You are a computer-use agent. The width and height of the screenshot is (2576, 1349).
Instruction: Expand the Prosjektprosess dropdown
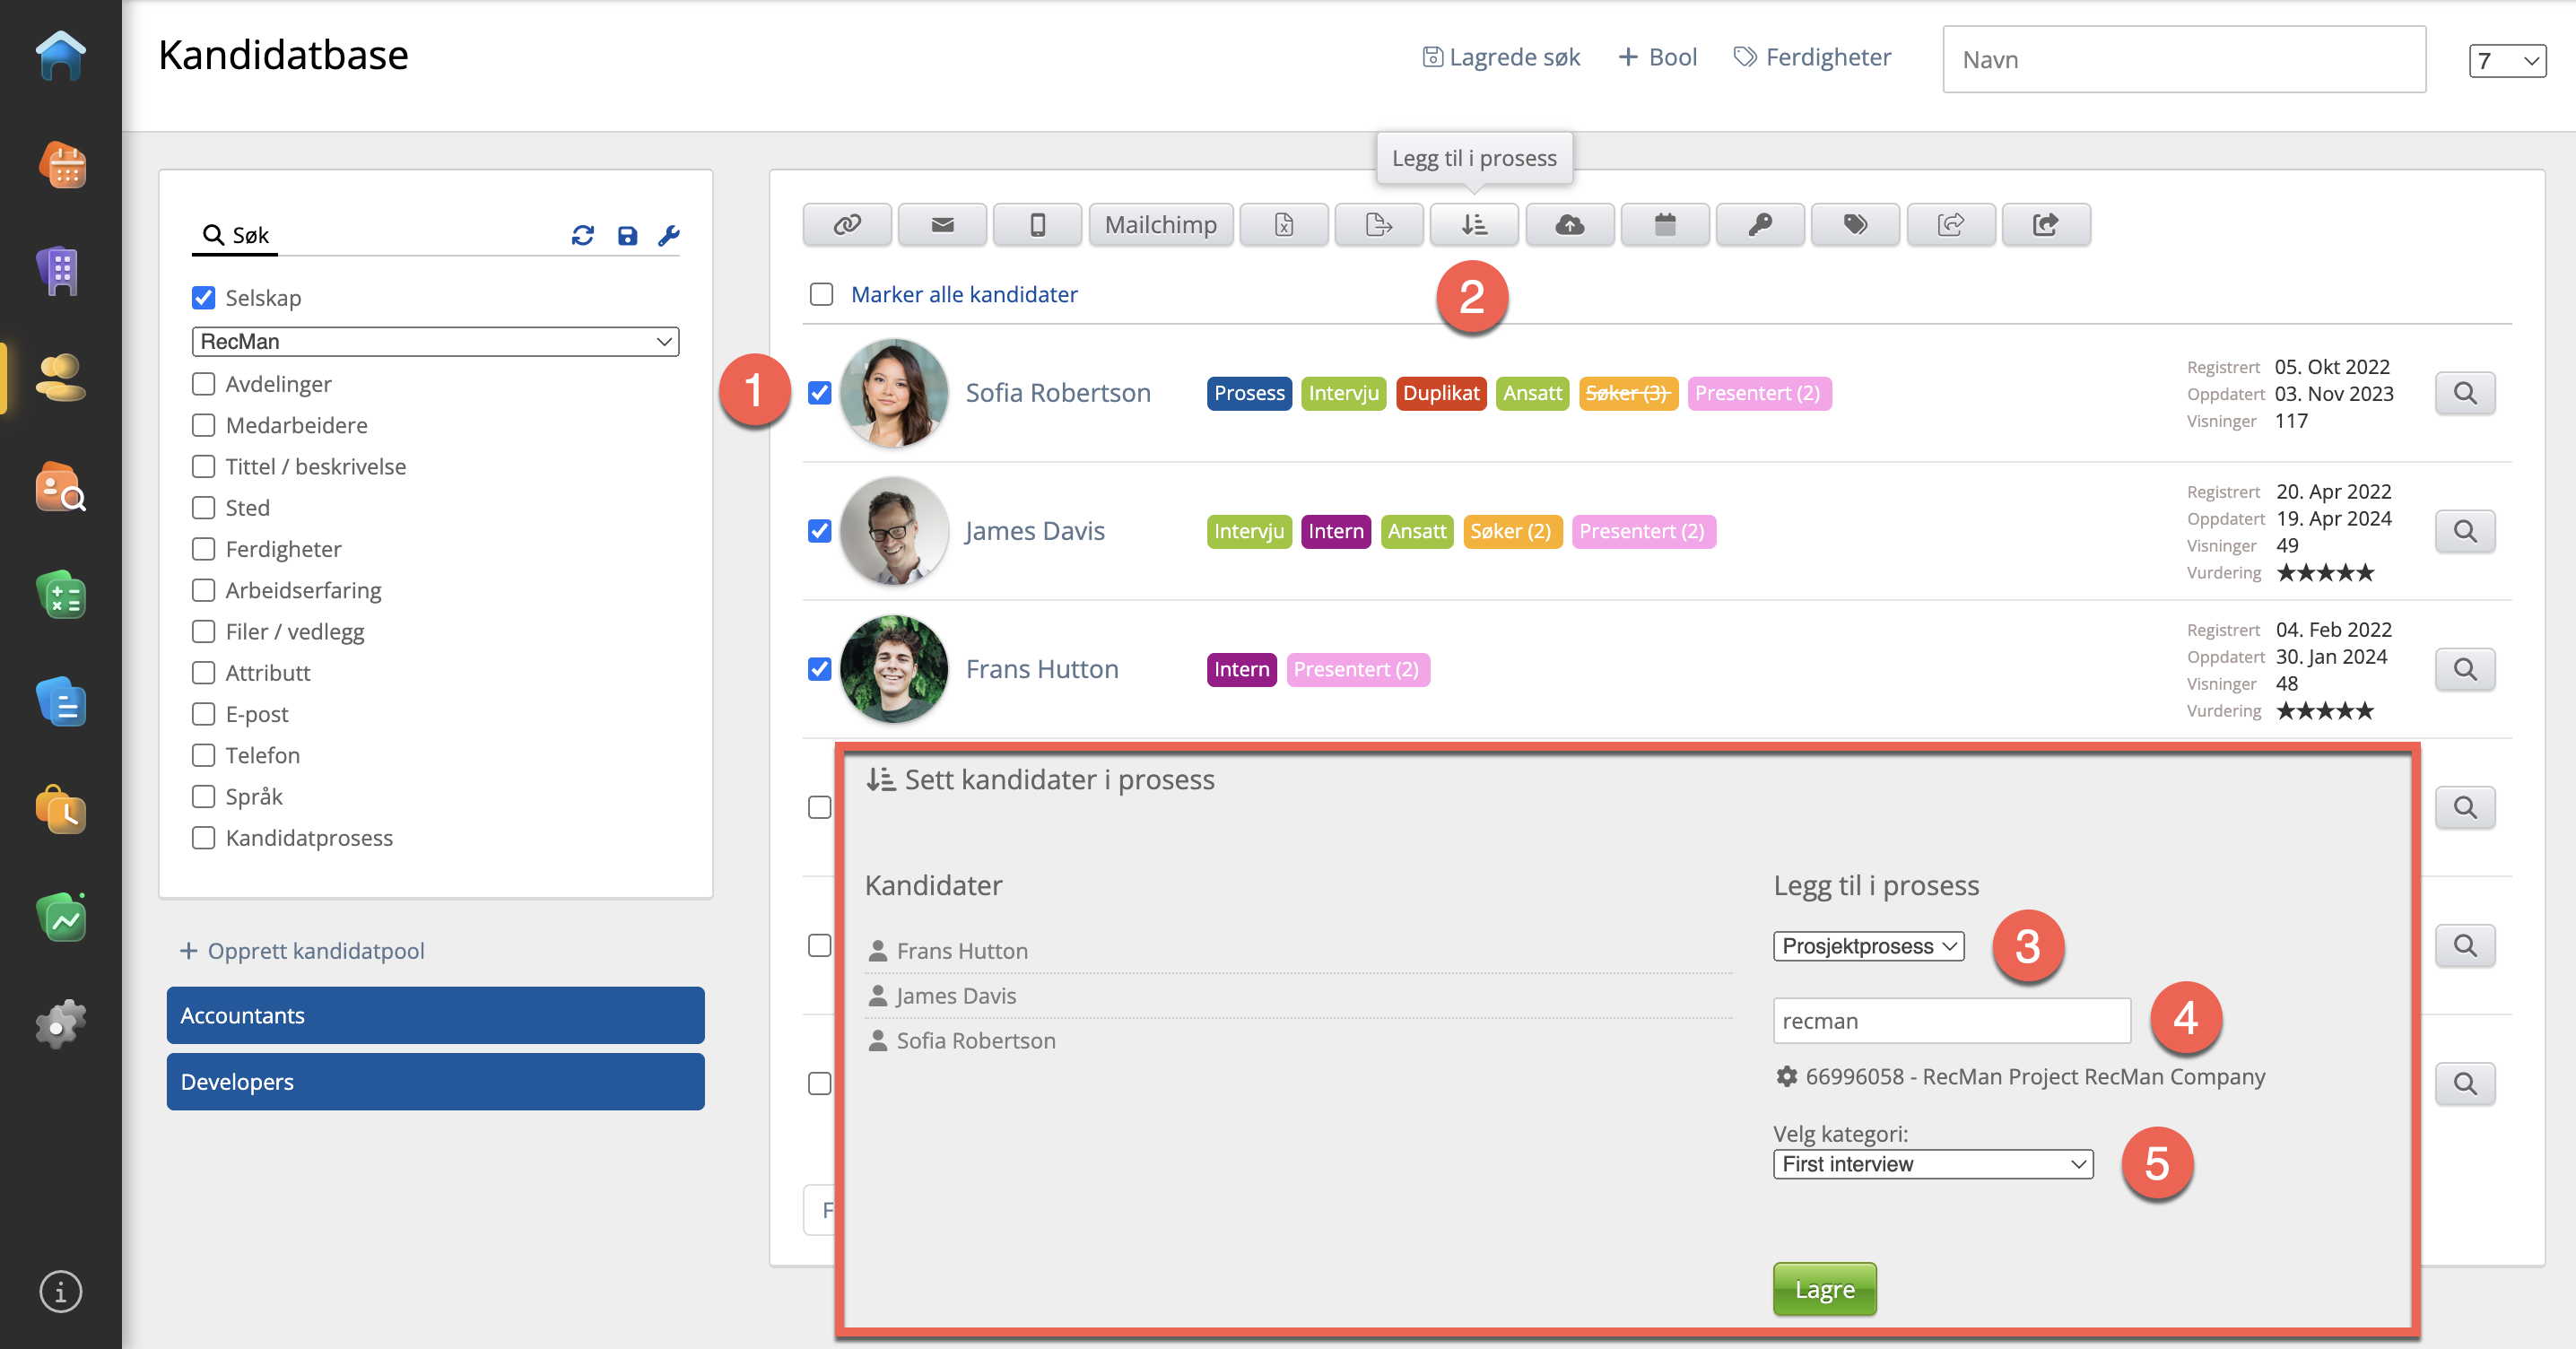click(x=1868, y=945)
